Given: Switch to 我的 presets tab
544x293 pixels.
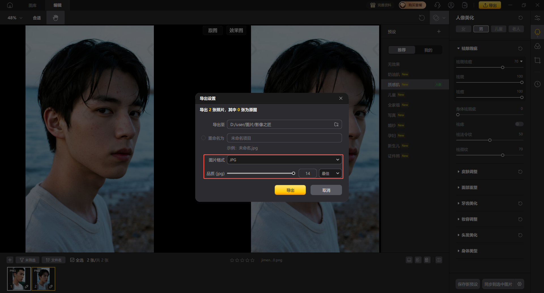Looking at the screenshot, I should 428,50.
